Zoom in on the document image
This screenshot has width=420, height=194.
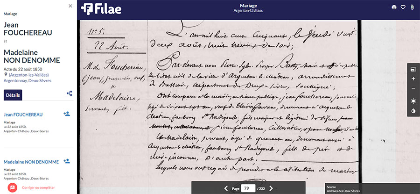click(x=413, y=79)
